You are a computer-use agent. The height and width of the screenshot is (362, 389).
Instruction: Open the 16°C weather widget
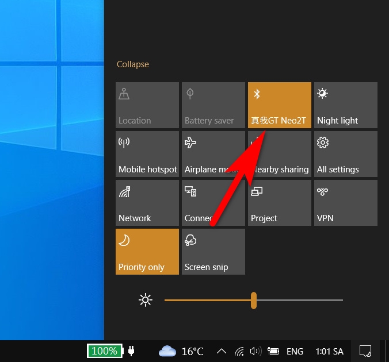tap(181, 351)
